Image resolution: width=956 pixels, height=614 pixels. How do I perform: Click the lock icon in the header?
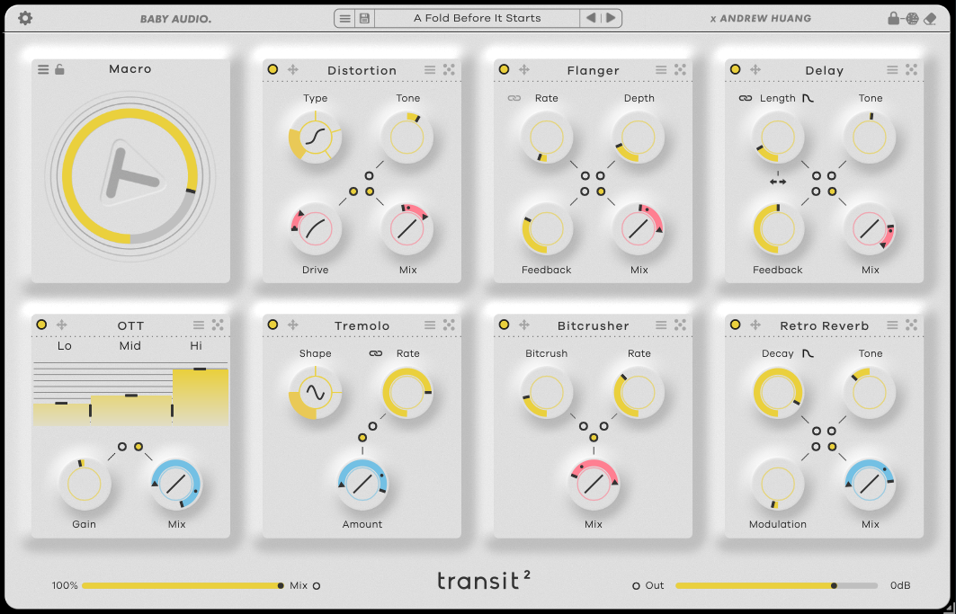click(893, 18)
